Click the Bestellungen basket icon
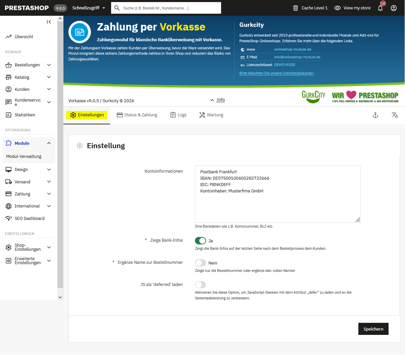This screenshot has height=355, width=405. coord(8,65)
